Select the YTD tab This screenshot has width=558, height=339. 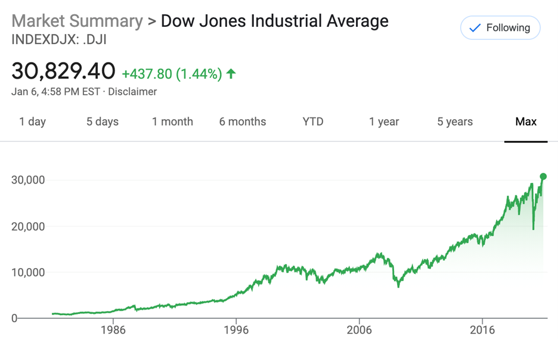tap(313, 122)
